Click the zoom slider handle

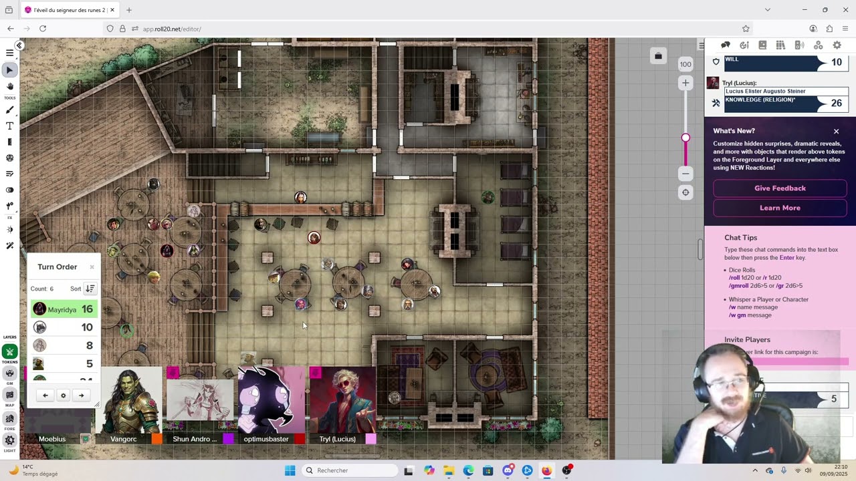point(685,138)
